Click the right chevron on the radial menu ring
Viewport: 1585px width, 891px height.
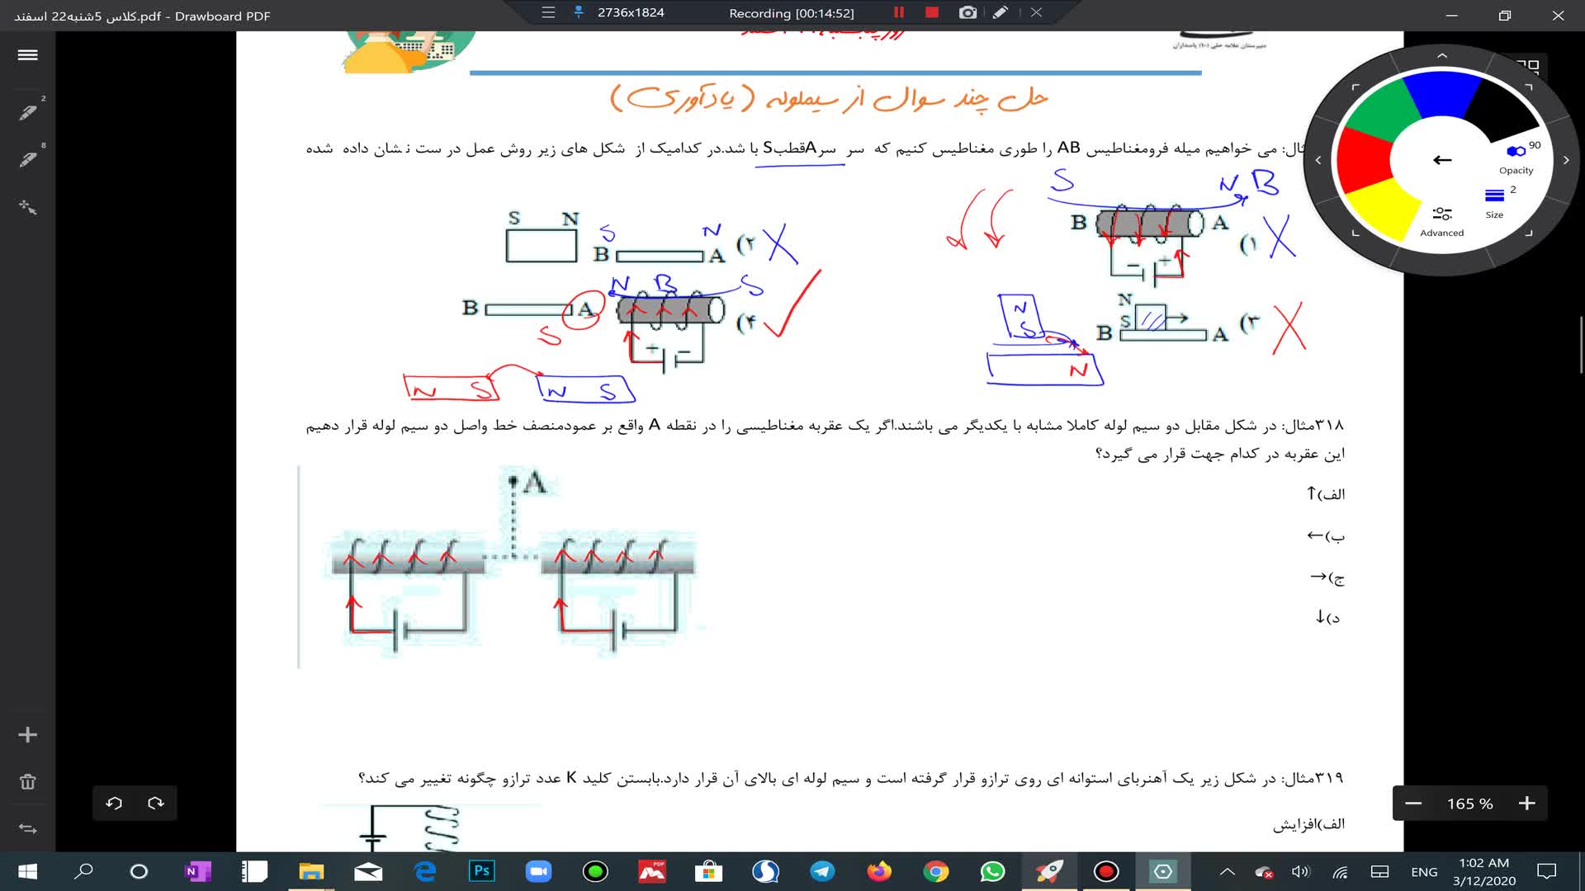1566,160
